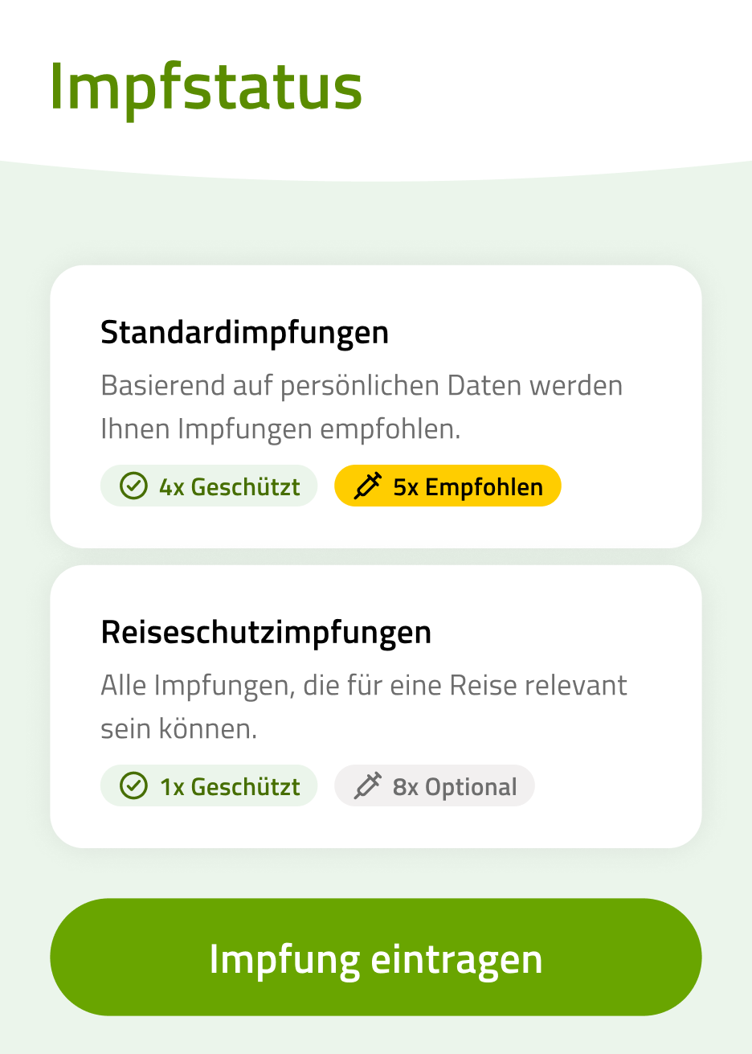Screen dimensions: 752x1054
Task: Open the Standardimpfungen card title
Action: coord(244,333)
